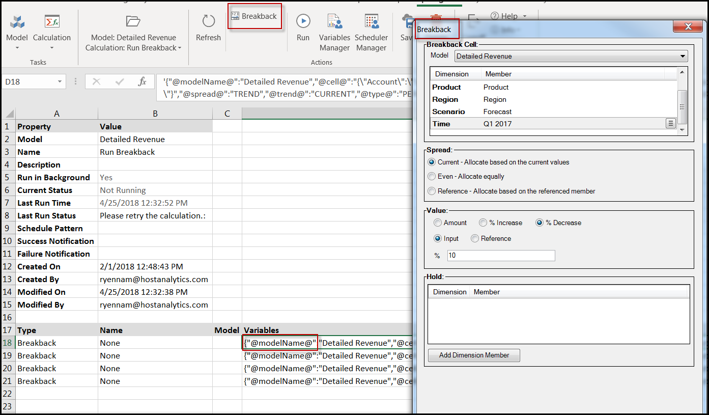Click the formula bar enter checkmark icon
Viewport: 709px width, 415px height.
pos(120,81)
